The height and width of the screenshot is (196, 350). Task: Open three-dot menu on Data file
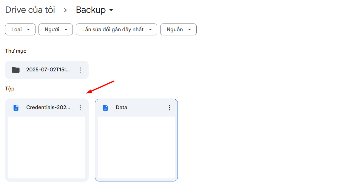pyautogui.click(x=170, y=108)
